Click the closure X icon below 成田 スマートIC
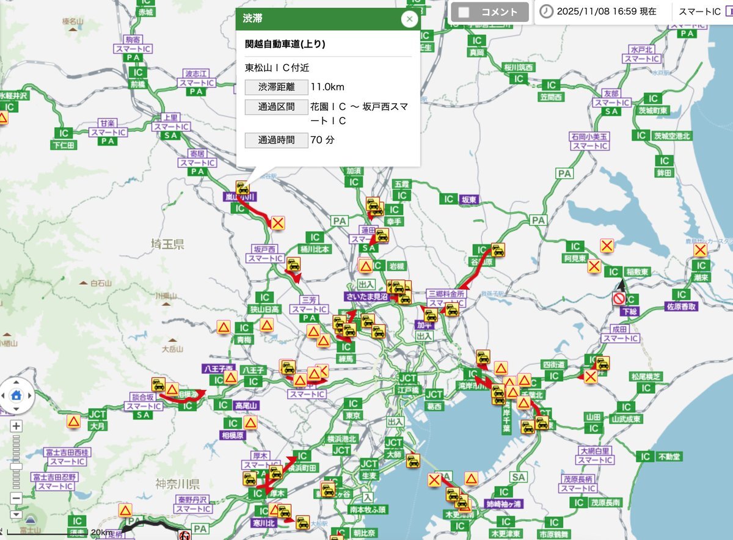733x540 pixels. pyautogui.click(x=590, y=376)
